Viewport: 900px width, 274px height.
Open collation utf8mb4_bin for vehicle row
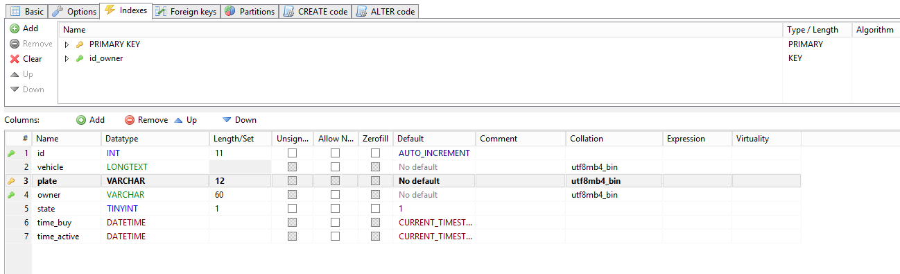pos(614,167)
